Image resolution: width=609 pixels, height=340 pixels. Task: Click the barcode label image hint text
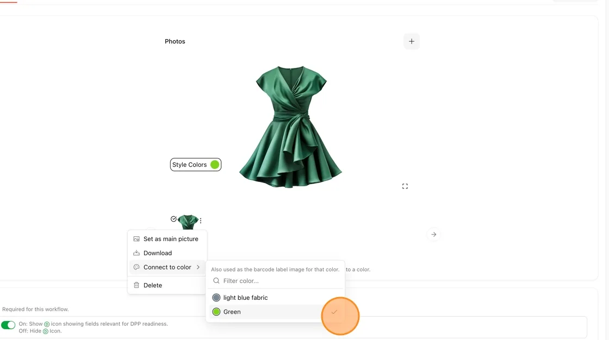[x=275, y=269]
